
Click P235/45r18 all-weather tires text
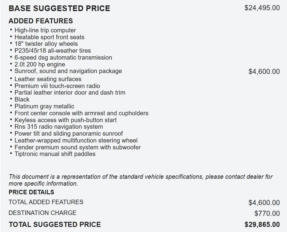[x=52, y=51]
